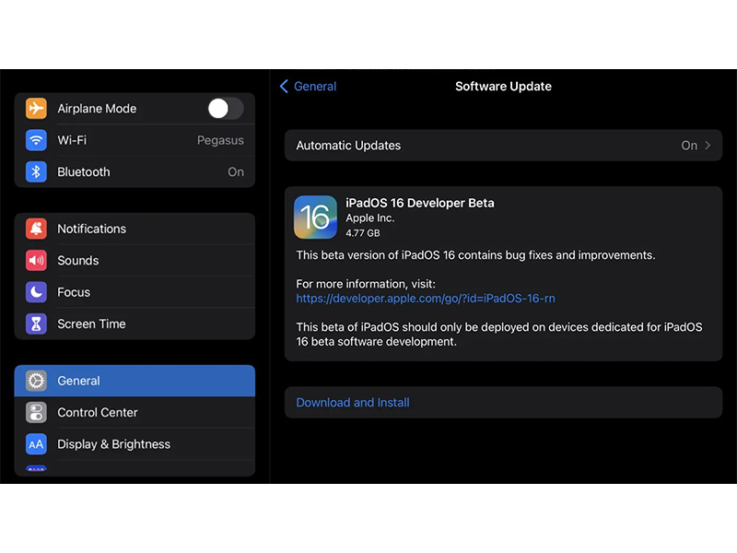Open the Automatic Updates row
Screen dimensions: 737x553
point(503,146)
